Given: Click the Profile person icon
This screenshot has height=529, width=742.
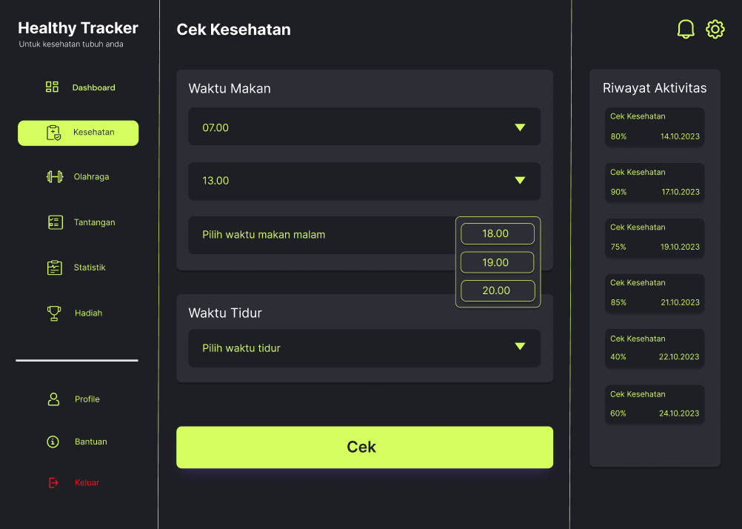Looking at the screenshot, I should click(x=53, y=399).
